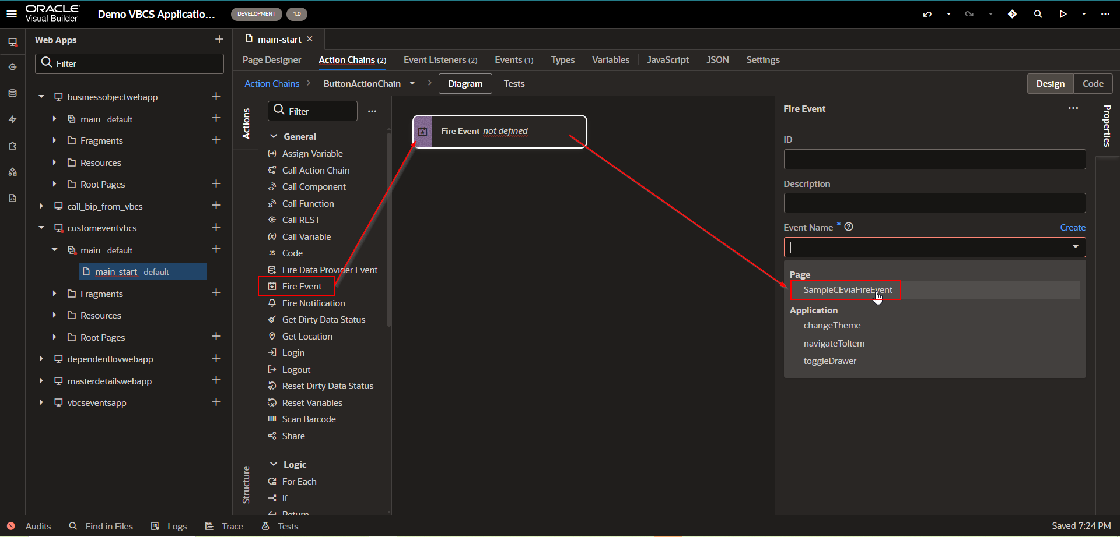Expand dependentlovwebapp tree node
1120x537 pixels.
[x=41, y=359]
